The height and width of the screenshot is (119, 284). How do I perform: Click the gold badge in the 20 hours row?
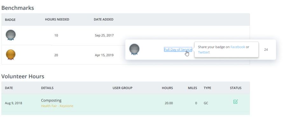tap(11, 55)
